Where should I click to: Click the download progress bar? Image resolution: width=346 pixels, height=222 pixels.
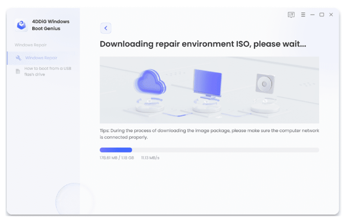(x=209, y=150)
